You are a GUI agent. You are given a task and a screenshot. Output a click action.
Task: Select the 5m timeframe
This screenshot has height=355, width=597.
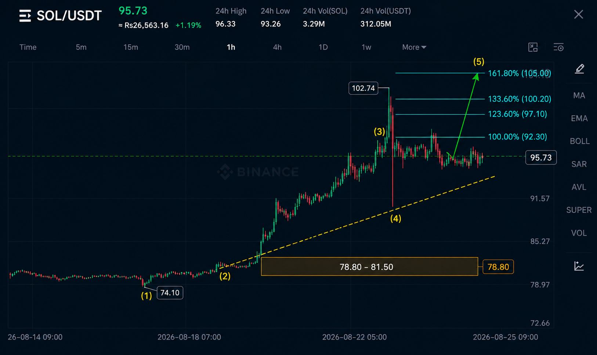(81, 47)
